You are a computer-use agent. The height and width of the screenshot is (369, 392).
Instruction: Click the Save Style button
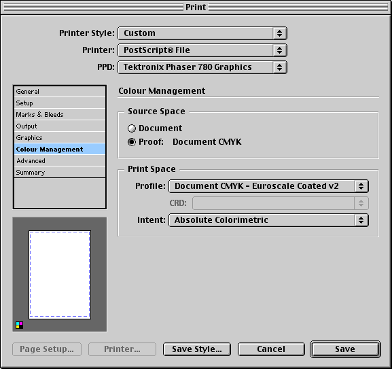pyautogui.click(x=197, y=349)
